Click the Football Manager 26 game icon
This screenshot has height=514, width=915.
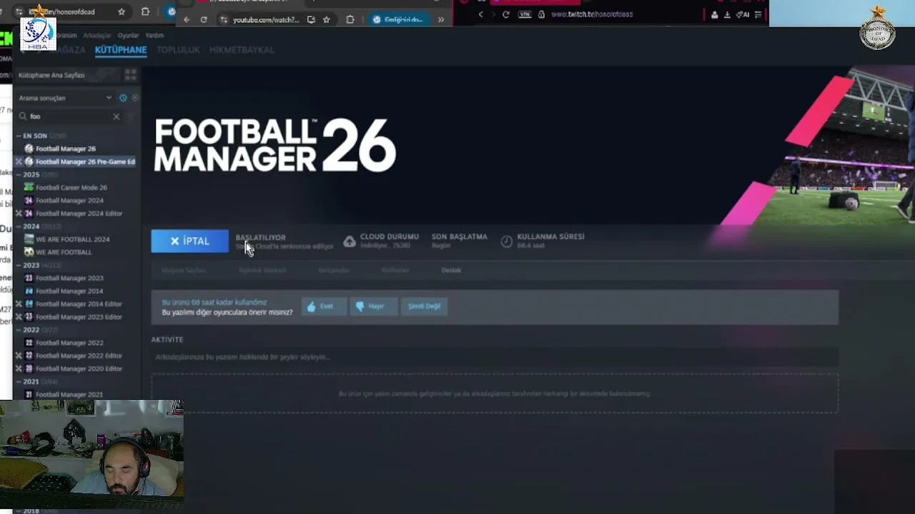(x=29, y=148)
